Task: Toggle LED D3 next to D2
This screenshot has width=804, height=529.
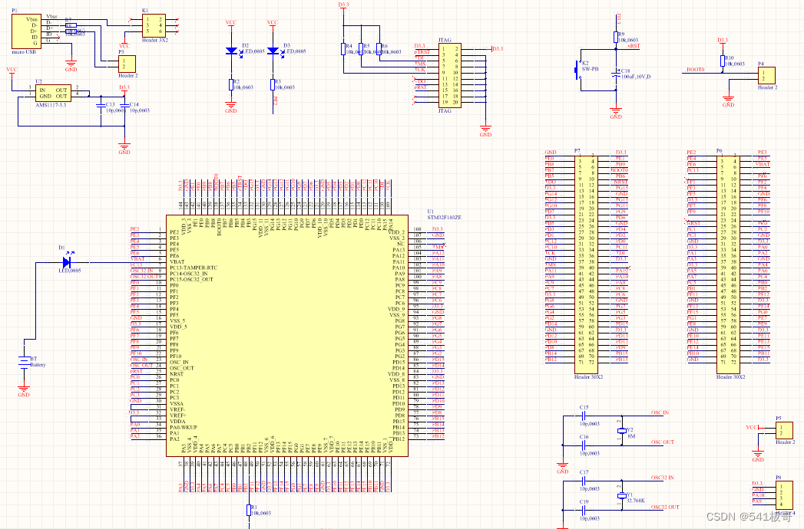Action: click(x=273, y=51)
